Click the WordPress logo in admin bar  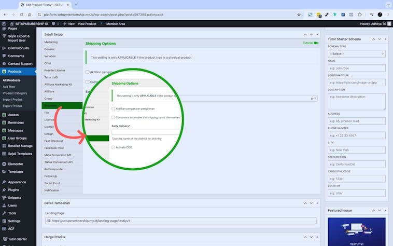pyautogui.click(x=4, y=24)
